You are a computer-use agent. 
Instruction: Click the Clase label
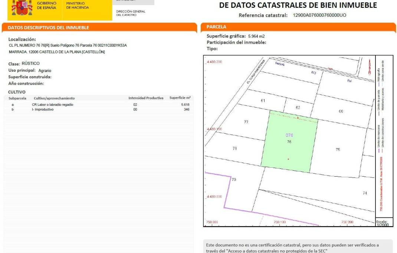tap(14, 64)
